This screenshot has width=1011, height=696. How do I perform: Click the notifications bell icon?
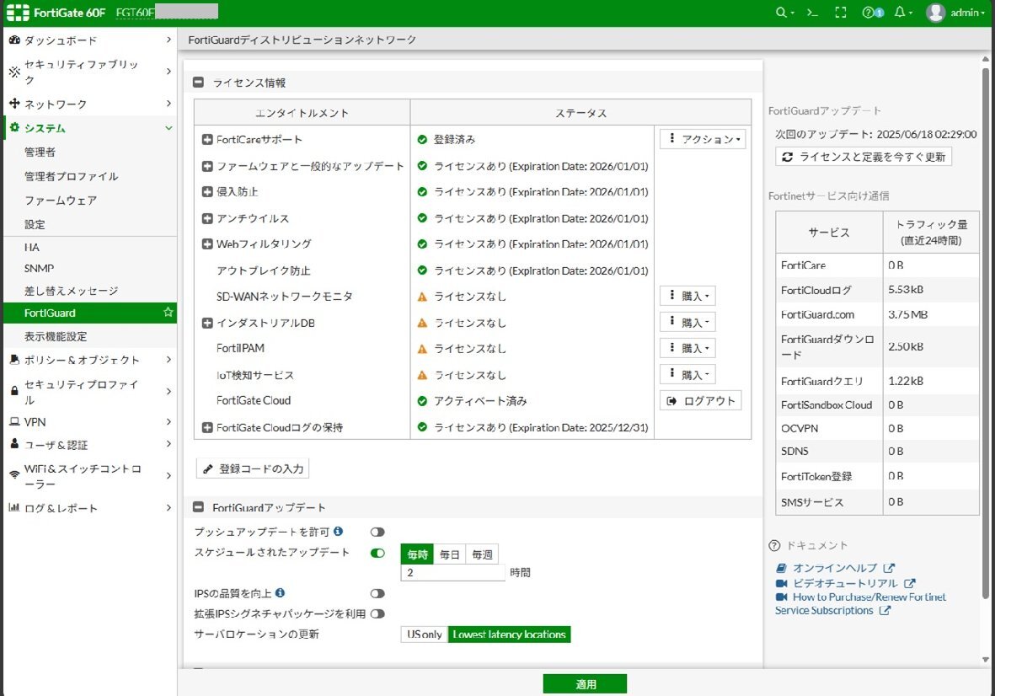coord(901,13)
